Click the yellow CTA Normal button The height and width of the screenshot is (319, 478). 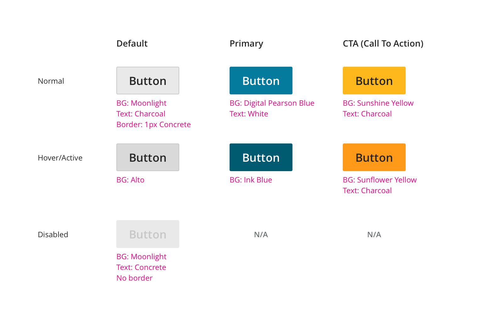(374, 81)
